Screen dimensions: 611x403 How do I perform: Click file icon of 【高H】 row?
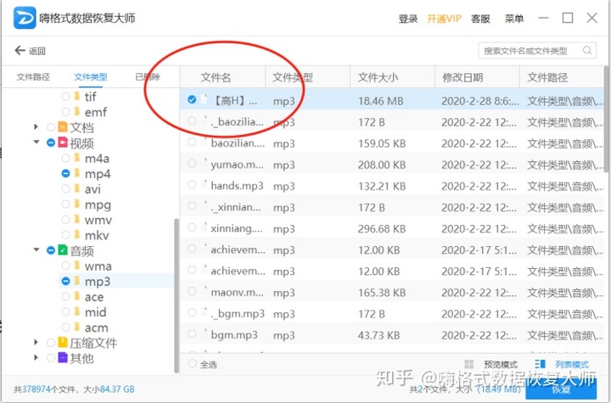tap(204, 99)
